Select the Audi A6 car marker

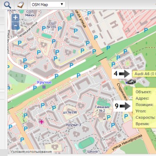click(131, 82)
